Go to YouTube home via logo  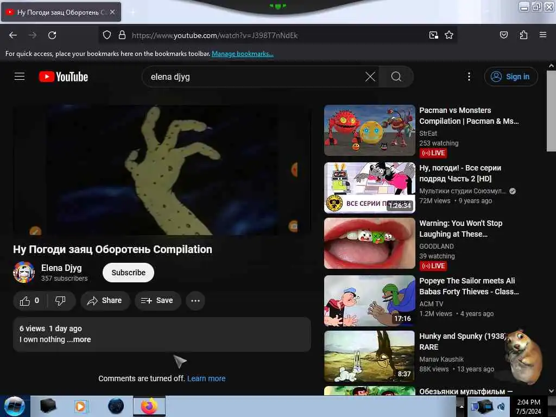click(x=64, y=77)
